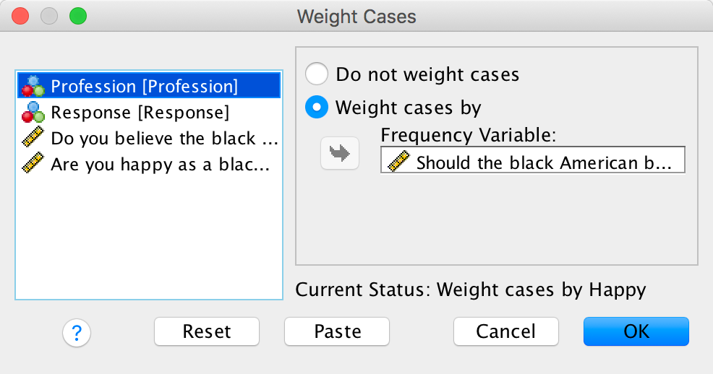
Task: Open help with the question mark button
Action: (x=77, y=332)
